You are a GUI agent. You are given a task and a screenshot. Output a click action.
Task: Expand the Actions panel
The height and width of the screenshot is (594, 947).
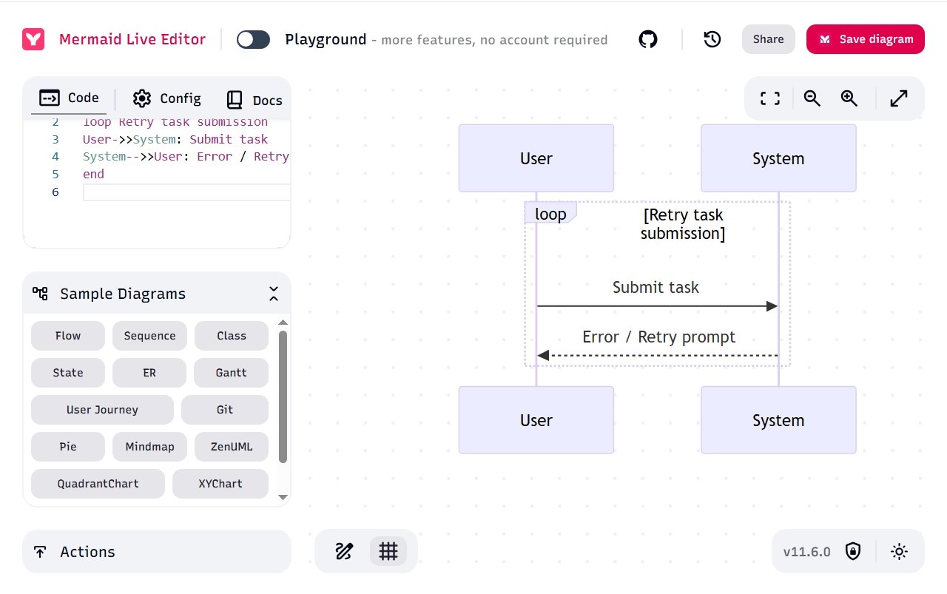(157, 552)
